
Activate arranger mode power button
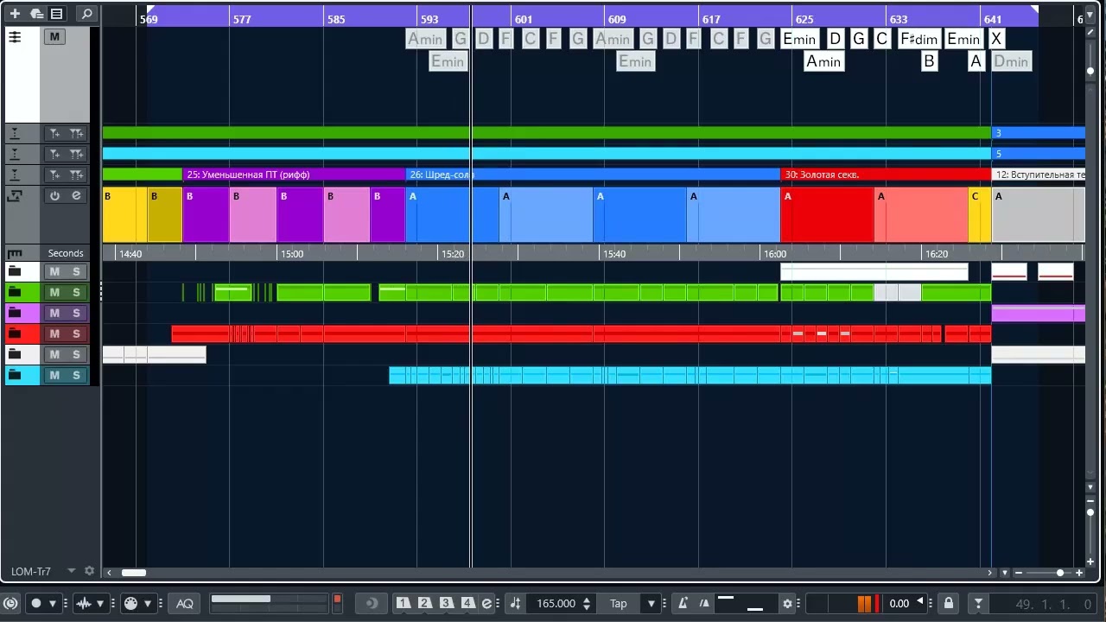click(54, 196)
